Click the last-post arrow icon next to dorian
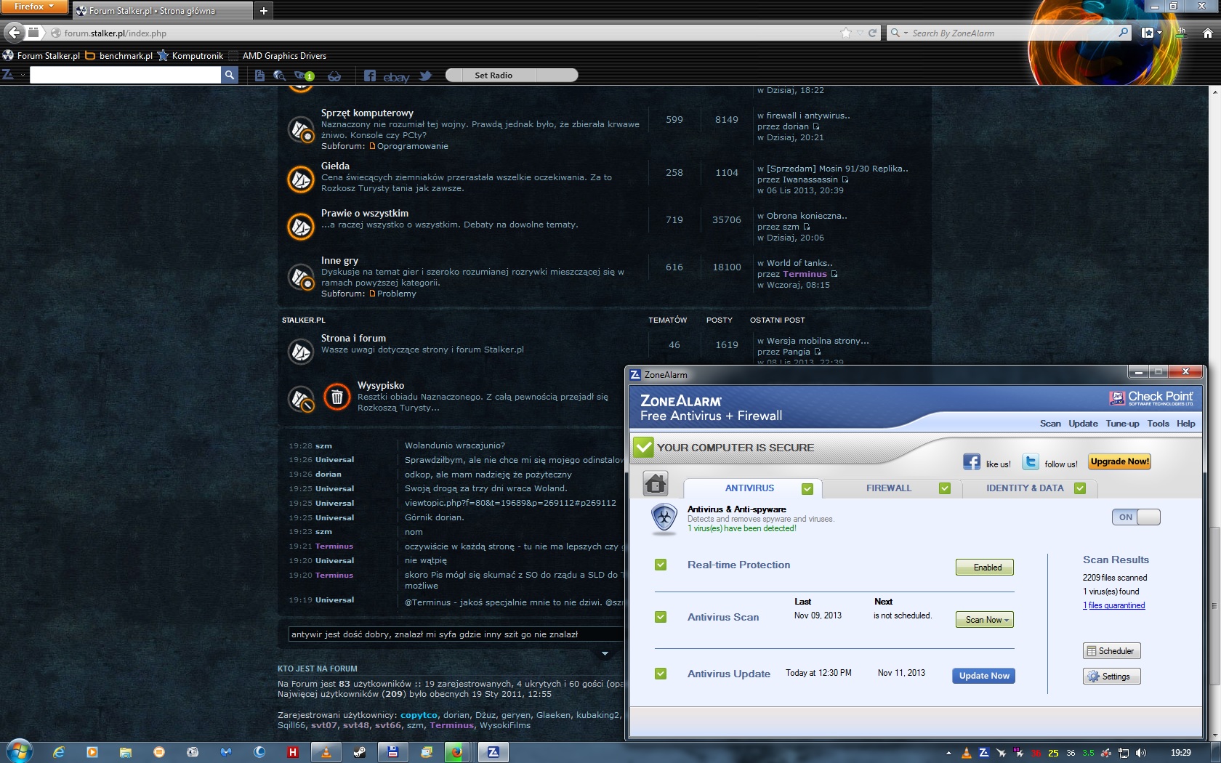This screenshot has height=763, width=1221. pos(816,126)
